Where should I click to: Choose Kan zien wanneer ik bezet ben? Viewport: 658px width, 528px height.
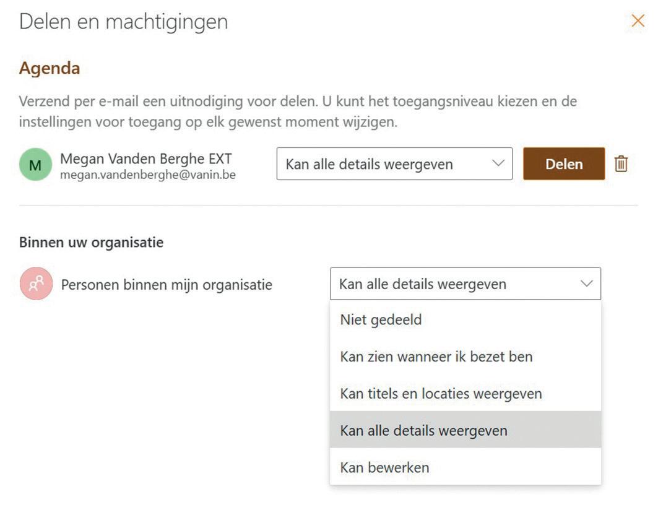(x=436, y=357)
